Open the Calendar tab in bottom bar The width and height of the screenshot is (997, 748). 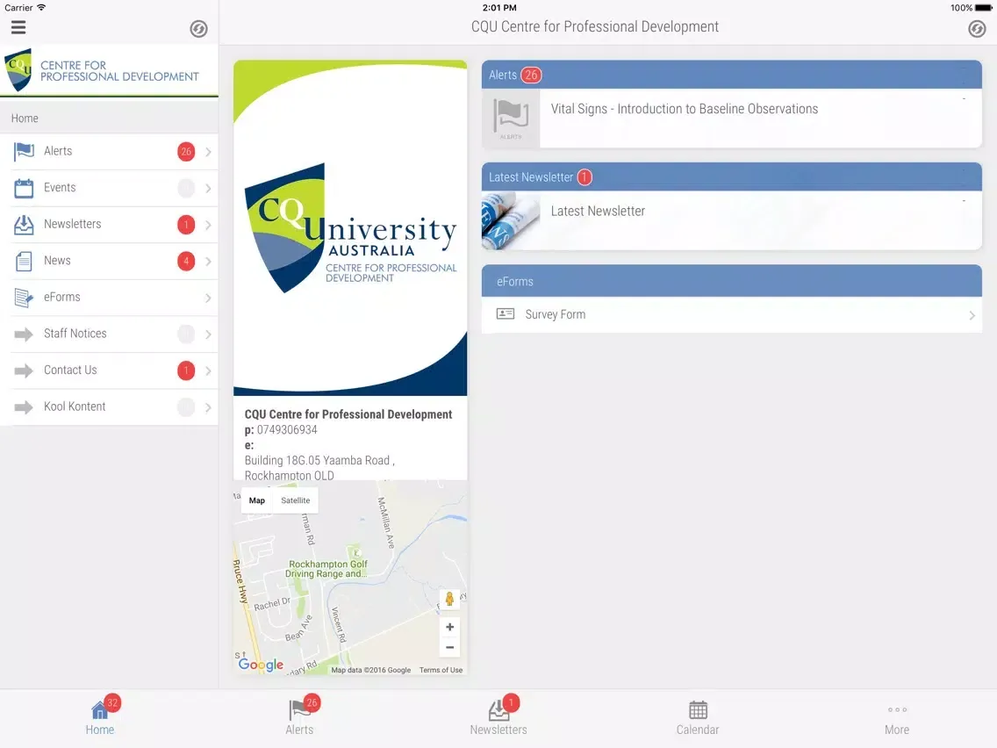point(698,717)
